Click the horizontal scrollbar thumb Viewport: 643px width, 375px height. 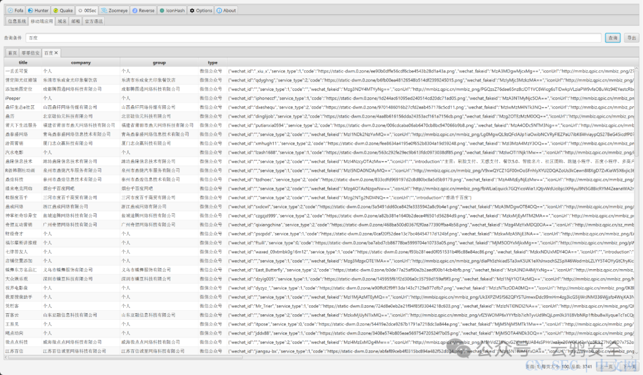pyautogui.click(x=125, y=357)
